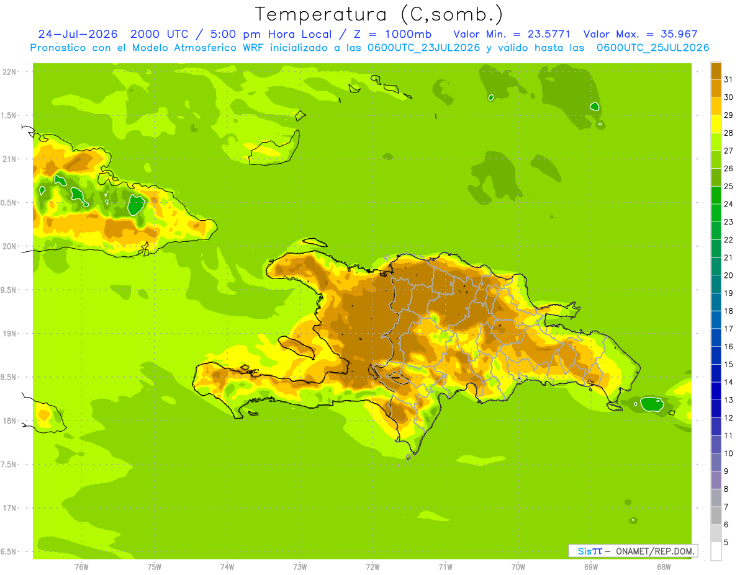Click legend swatch between 29 and 30
745x575 pixels.
point(716,106)
